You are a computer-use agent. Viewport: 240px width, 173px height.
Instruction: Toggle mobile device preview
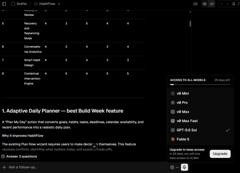(234, 4)
